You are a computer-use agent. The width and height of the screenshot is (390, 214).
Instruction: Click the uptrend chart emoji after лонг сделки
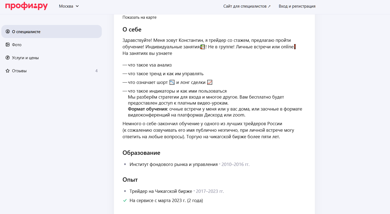pyautogui.click(x=210, y=82)
